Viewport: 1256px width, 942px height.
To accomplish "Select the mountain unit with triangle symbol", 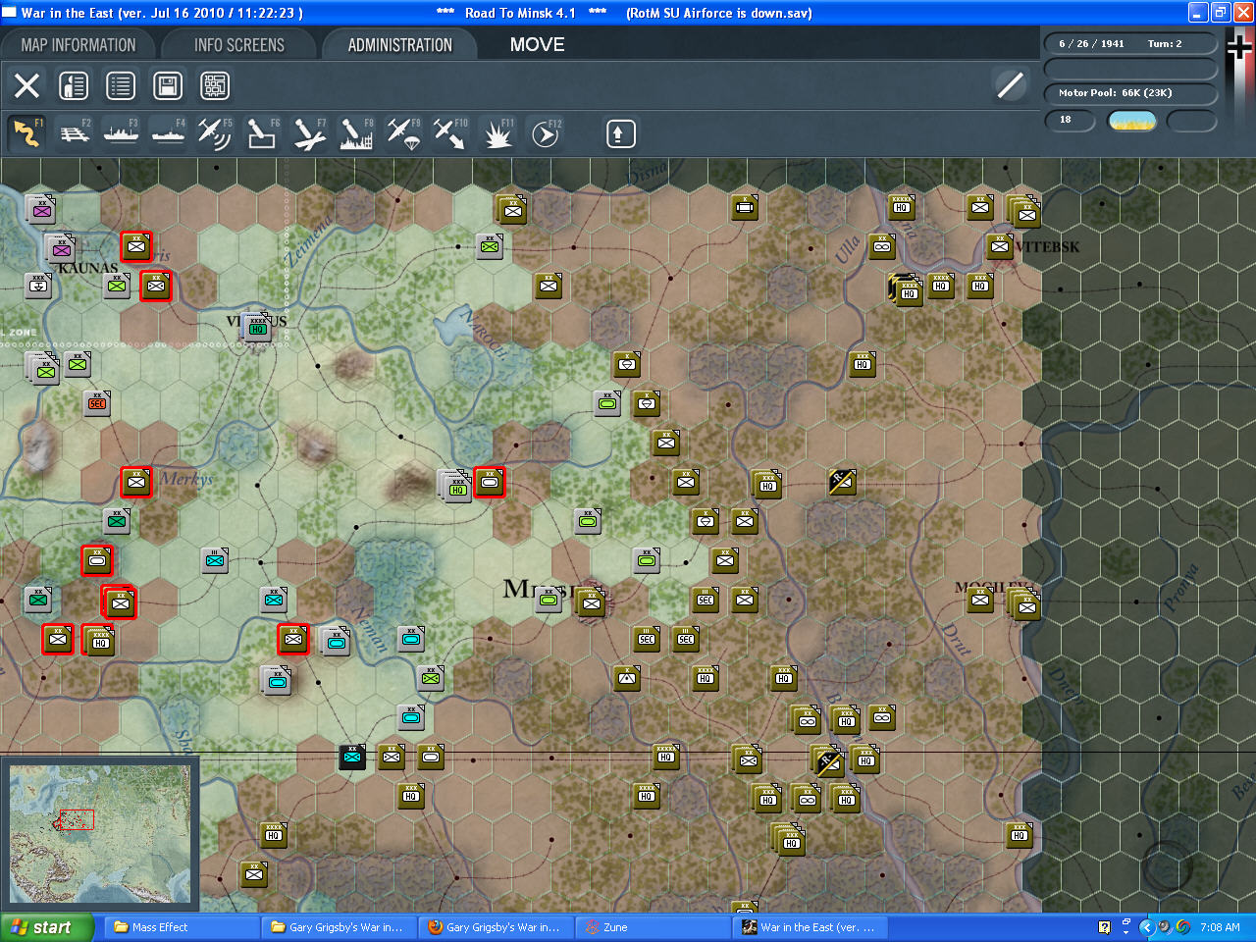I will click(627, 678).
